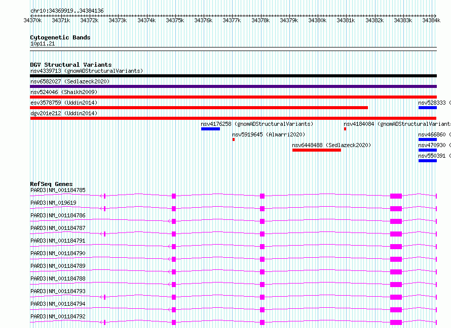Click the 34381k ruler tick label
This screenshot has height=328, width=451.
click(x=346, y=20)
